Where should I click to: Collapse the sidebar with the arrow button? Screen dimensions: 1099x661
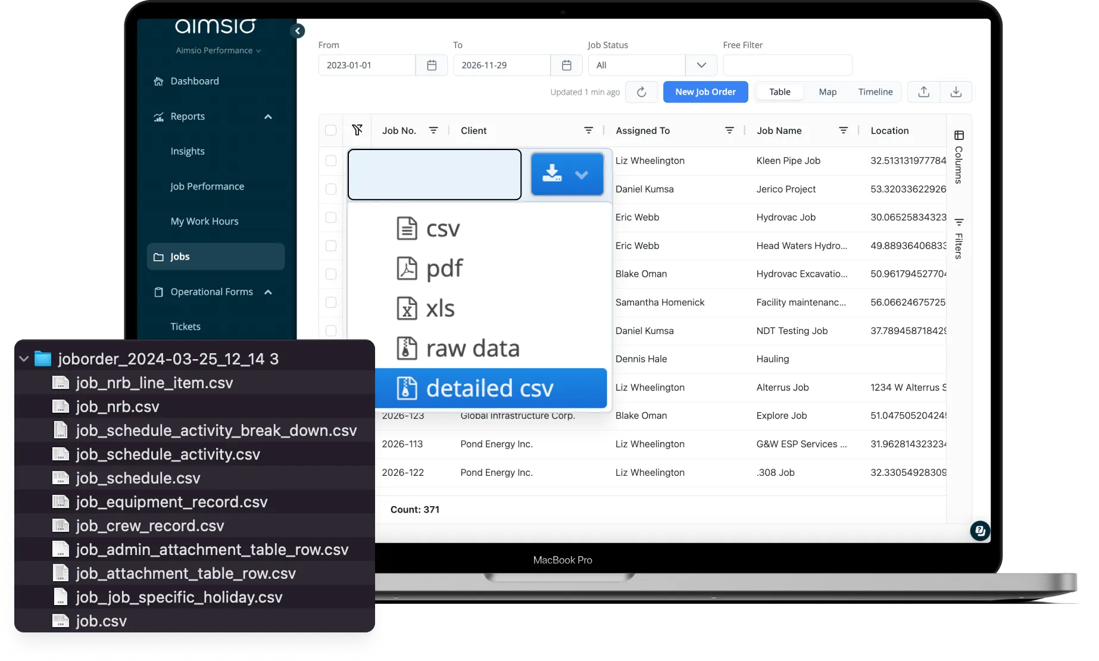point(298,31)
